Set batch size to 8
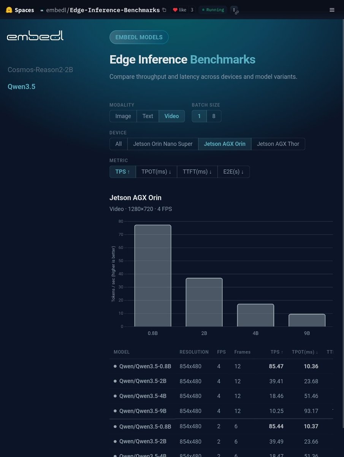This screenshot has width=344, height=457. pyautogui.click(x=214, y=116)
